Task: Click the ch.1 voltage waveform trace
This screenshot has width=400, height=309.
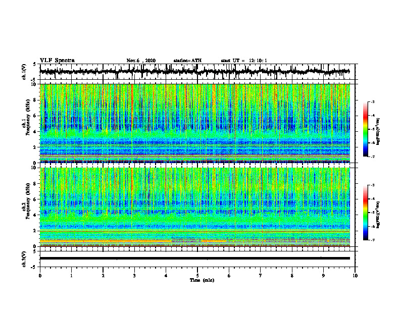Action: coord(194,72)
